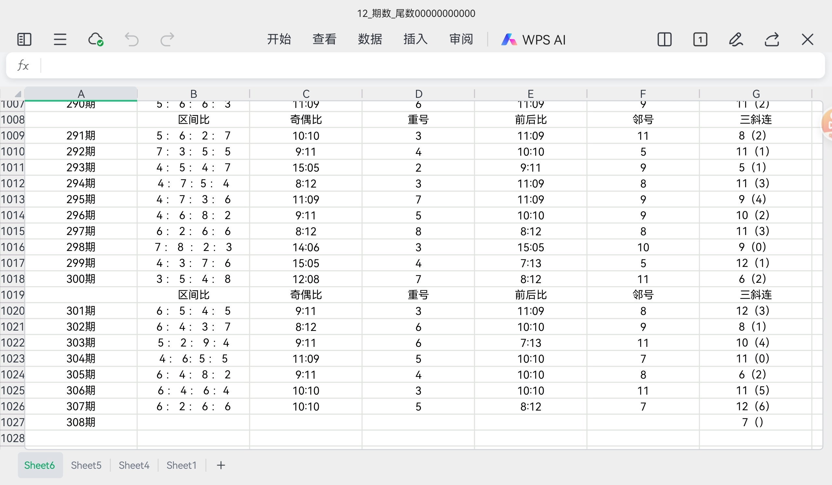Select cell containing 300期

pyautogui.click(x=81, y=279)
